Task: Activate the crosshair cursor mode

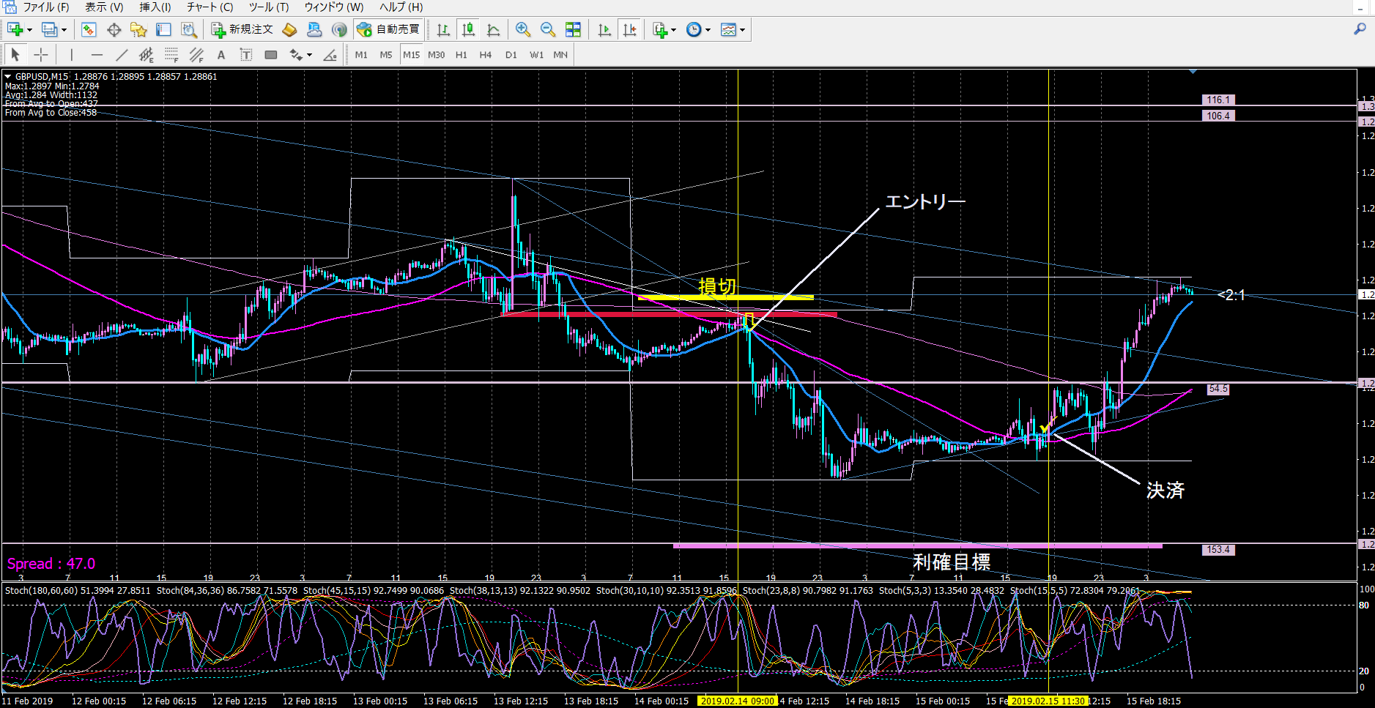Action: [41, 55]
